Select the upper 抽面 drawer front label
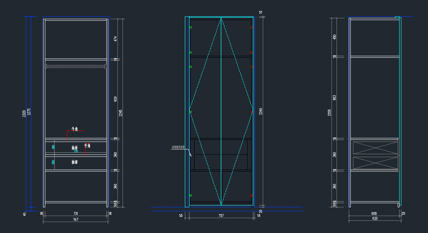The width and height of the screenshot is (428, 233). pos(75,148)
